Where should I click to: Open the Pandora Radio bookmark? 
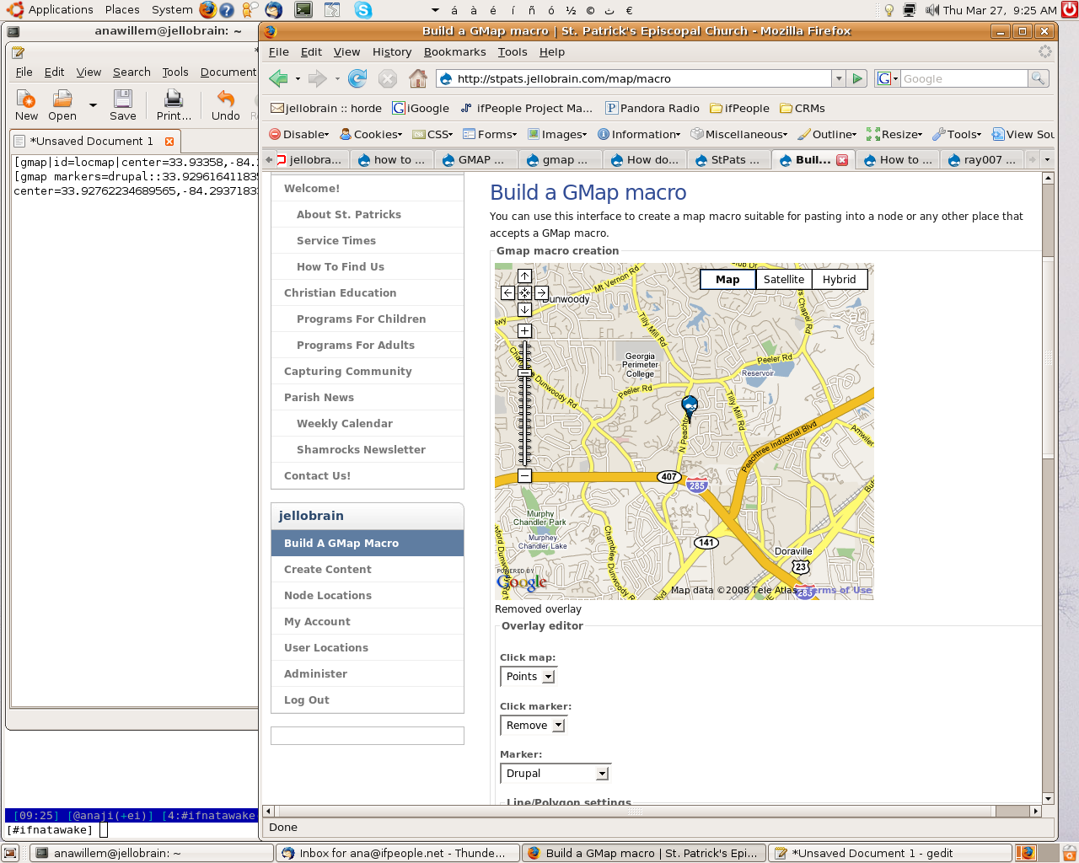tap(652, 109)
